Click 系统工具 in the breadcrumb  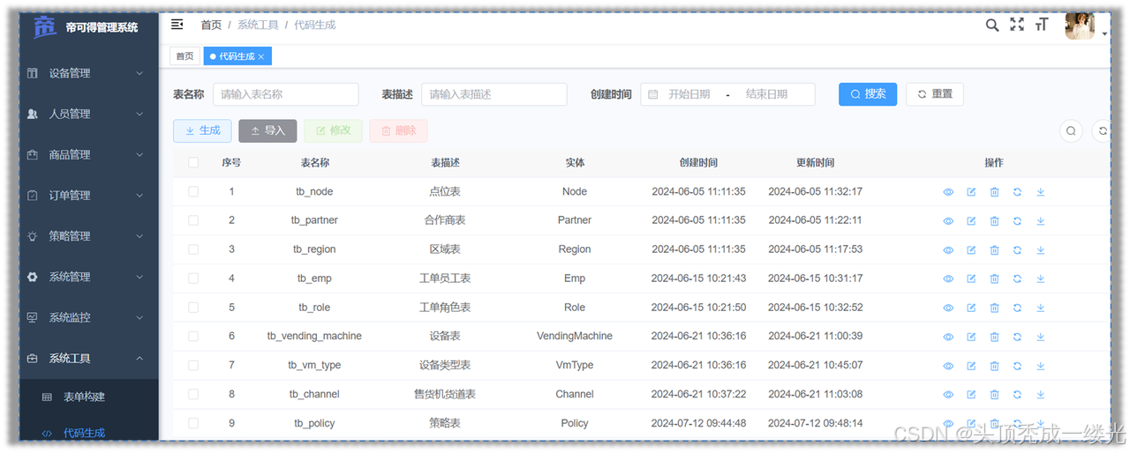click(x=259, y=25)
